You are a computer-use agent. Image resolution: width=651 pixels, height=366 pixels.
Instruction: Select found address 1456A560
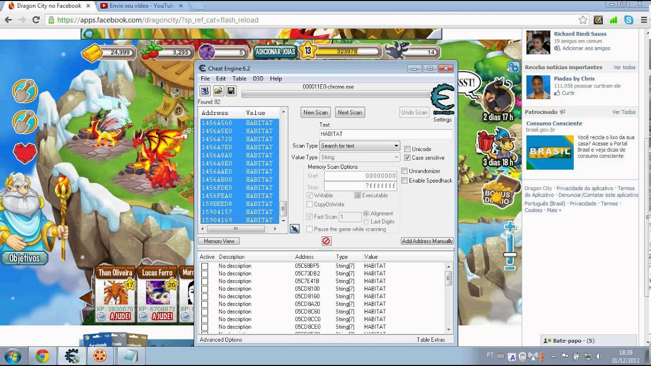click(x=239, y=123)
